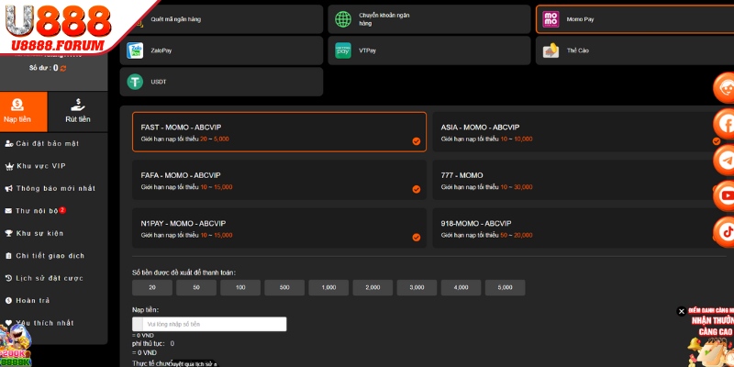The width and height of the screenshot is (734, 367).
Task: Pick suggested amount 100
Action: [x=240, y=288]
